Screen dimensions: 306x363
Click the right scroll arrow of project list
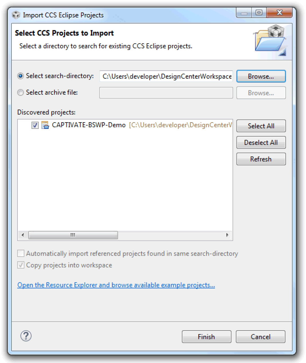[x=227, y=235]
